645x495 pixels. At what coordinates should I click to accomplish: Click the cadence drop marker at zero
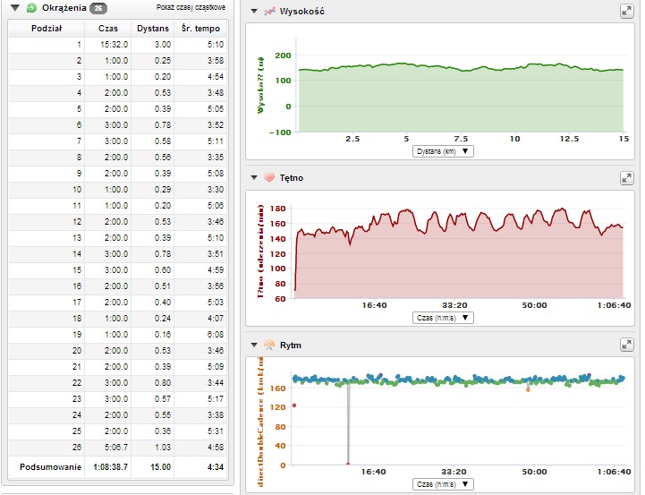coord(348,465)
